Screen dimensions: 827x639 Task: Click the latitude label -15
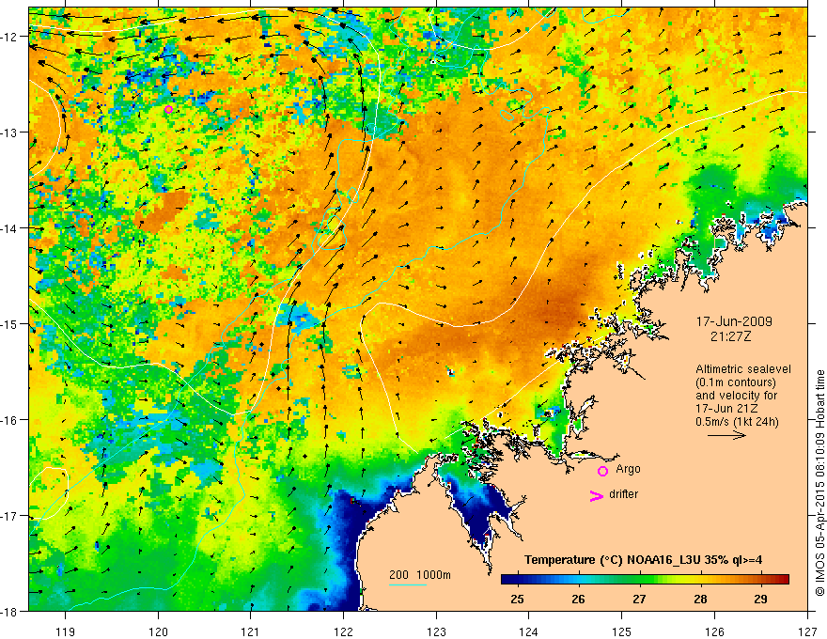pos(9,324)
